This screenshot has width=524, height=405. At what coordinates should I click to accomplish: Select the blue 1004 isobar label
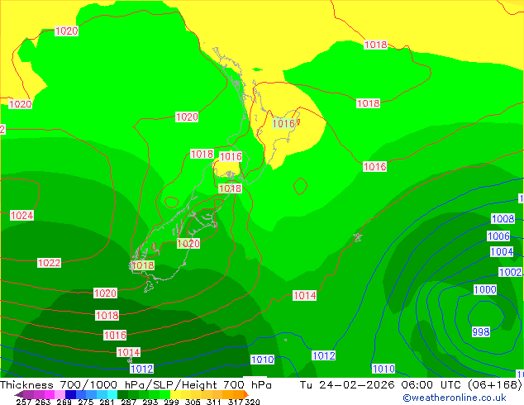(502, 251)
